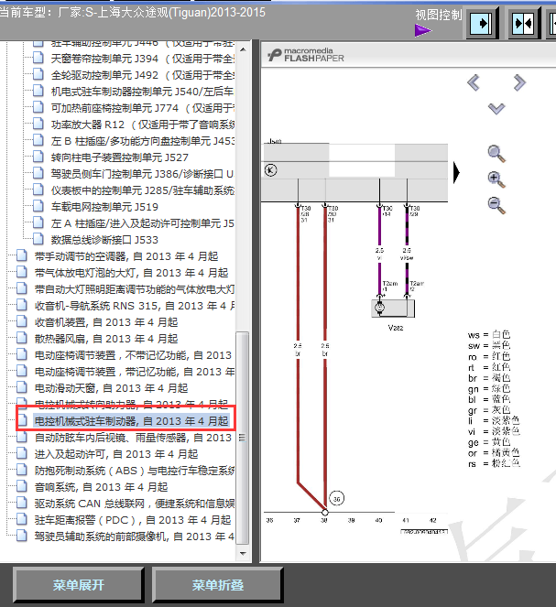This screenshot has height=607, width=556.
Task: Click the V282 motor component in diagram
Action: coord(393,309)
